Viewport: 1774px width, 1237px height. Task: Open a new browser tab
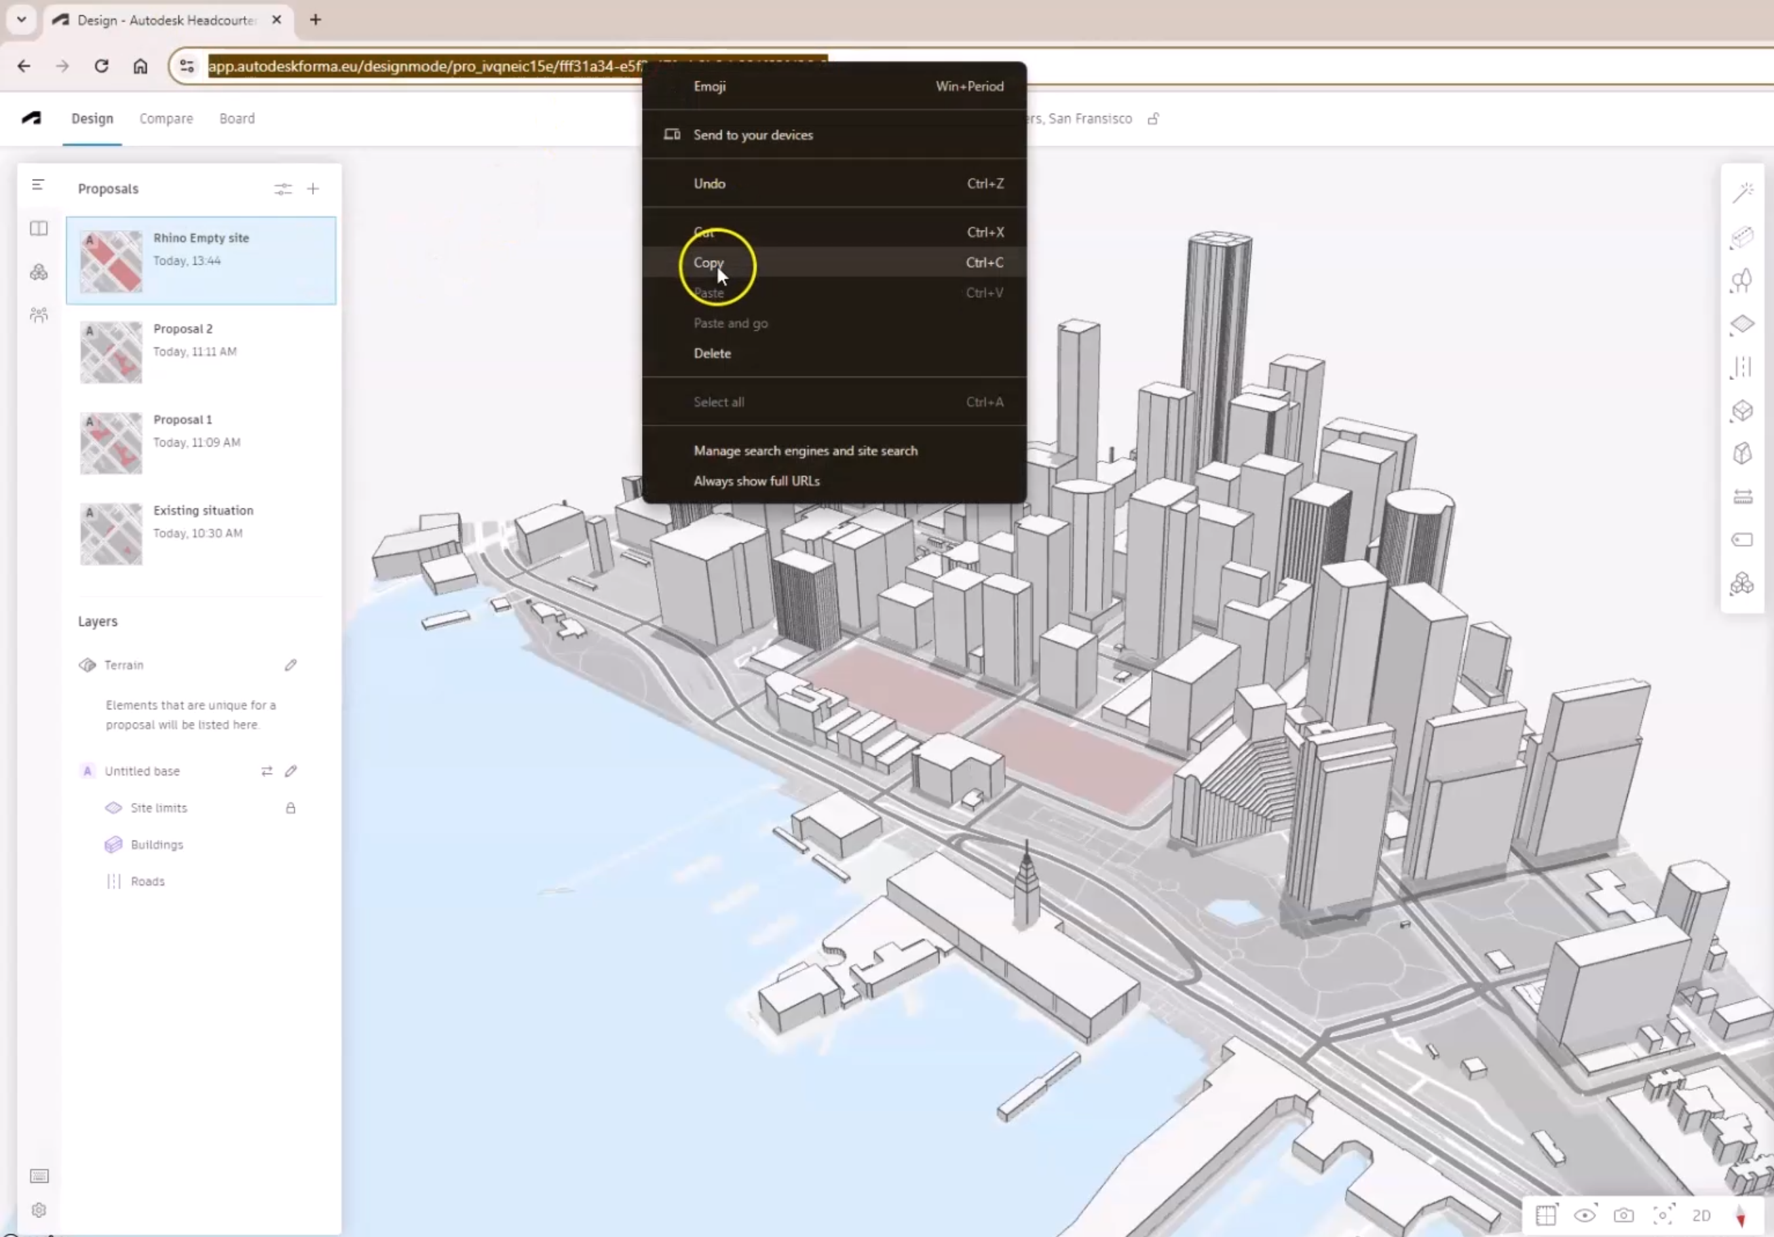[315, 20]
